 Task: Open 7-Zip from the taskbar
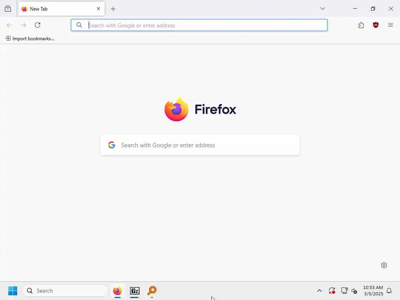[135, 291]
